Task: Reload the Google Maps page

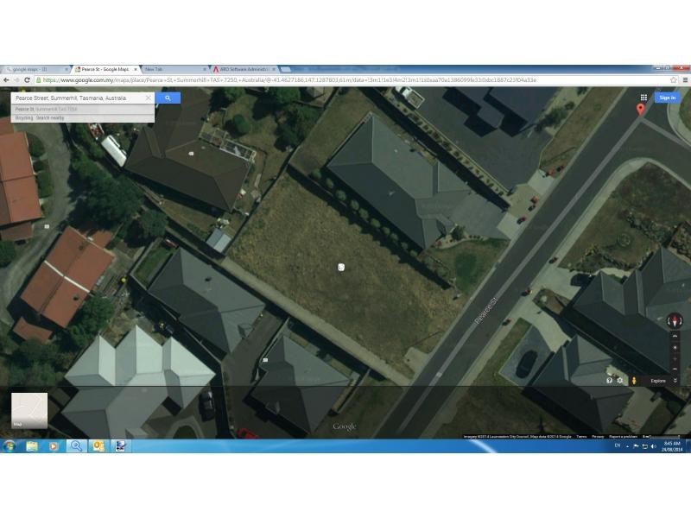Action: pyautogui.click(x=27, y=80)
